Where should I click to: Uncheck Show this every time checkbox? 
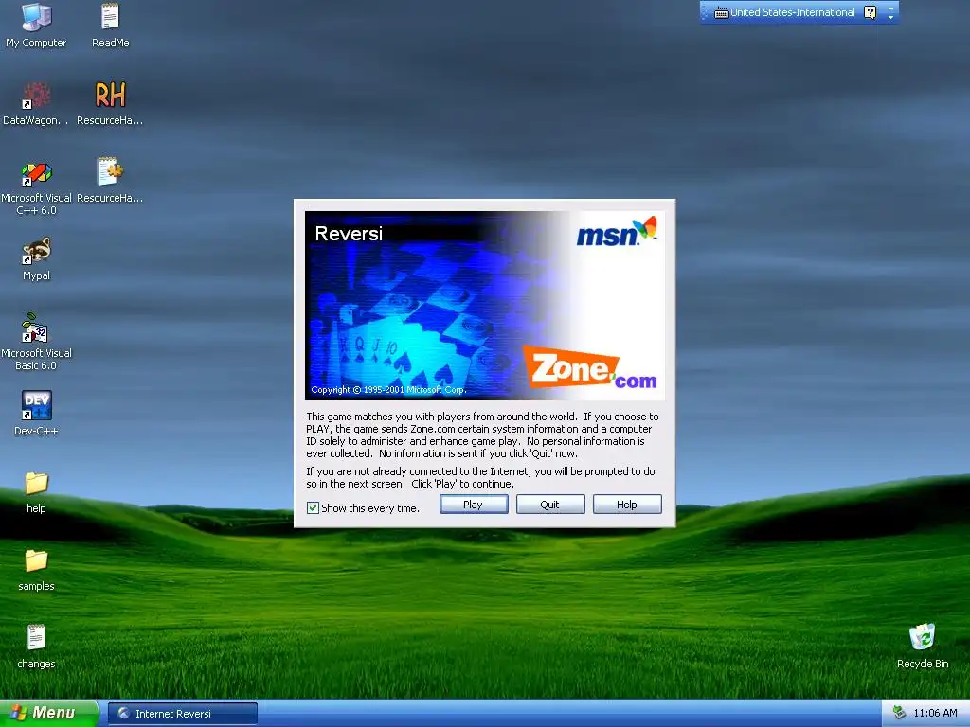tap(313, 508)
